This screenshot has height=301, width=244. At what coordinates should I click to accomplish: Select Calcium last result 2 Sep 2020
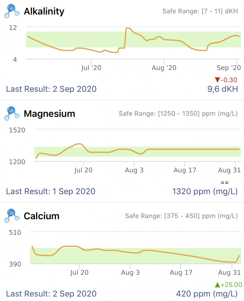tap(51, 294)
